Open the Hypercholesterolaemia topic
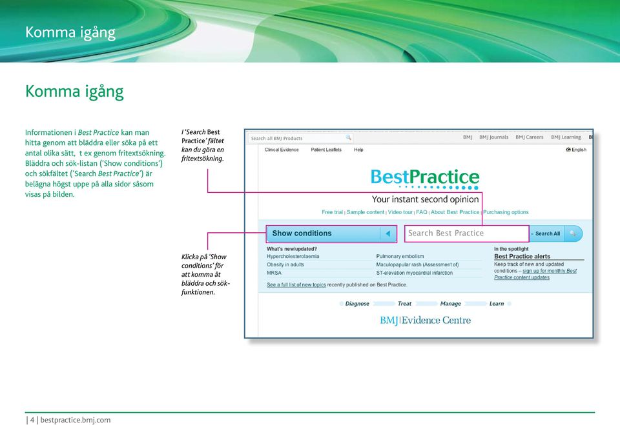 point(293,256)
